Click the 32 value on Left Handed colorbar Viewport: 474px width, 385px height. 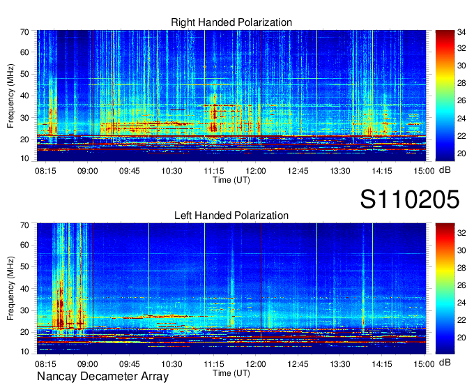[461, 233]
